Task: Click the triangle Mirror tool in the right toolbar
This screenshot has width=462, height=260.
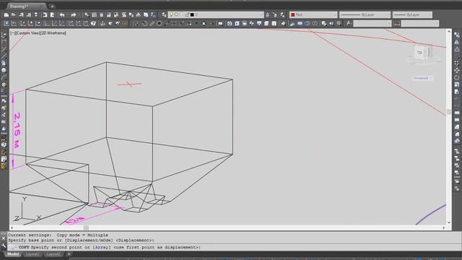Action: [x=457, y=42]
